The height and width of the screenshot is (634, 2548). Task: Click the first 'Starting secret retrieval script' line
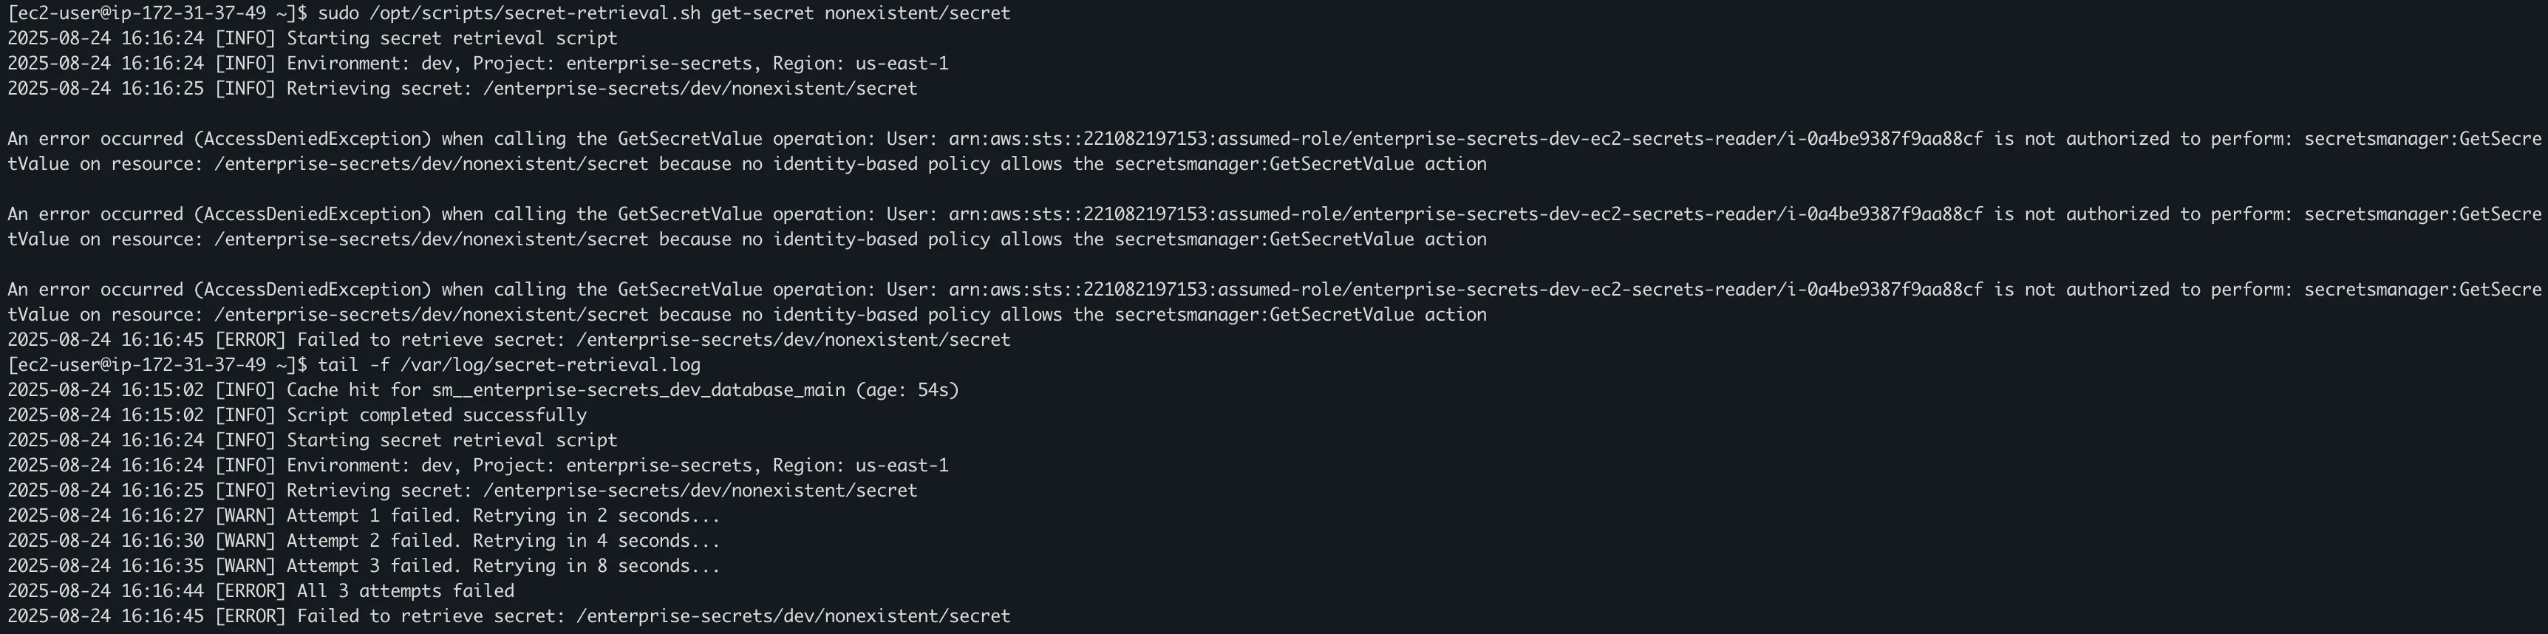[313, 38]
